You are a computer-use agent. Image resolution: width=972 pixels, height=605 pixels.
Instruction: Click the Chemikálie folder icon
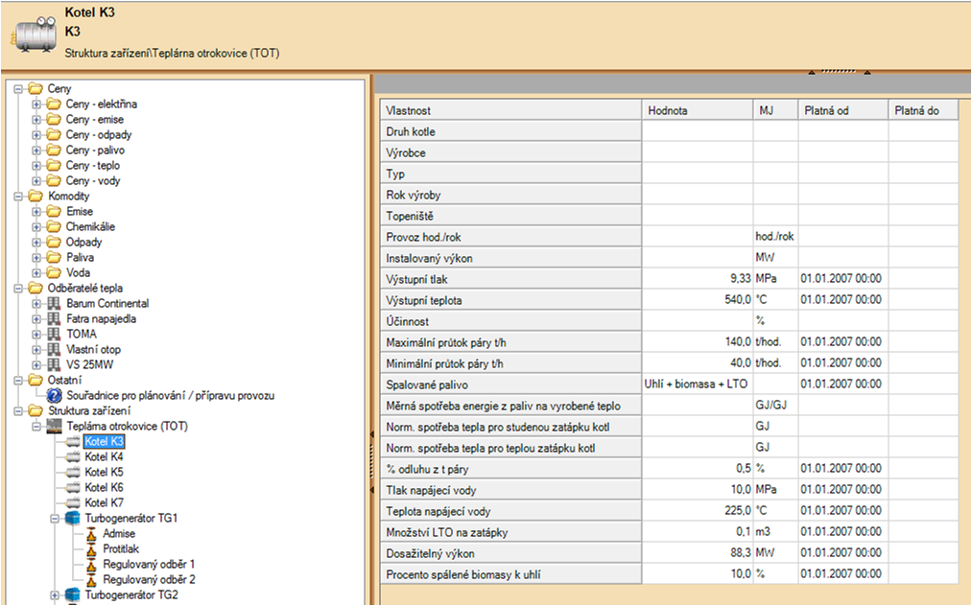pos(54,226)
